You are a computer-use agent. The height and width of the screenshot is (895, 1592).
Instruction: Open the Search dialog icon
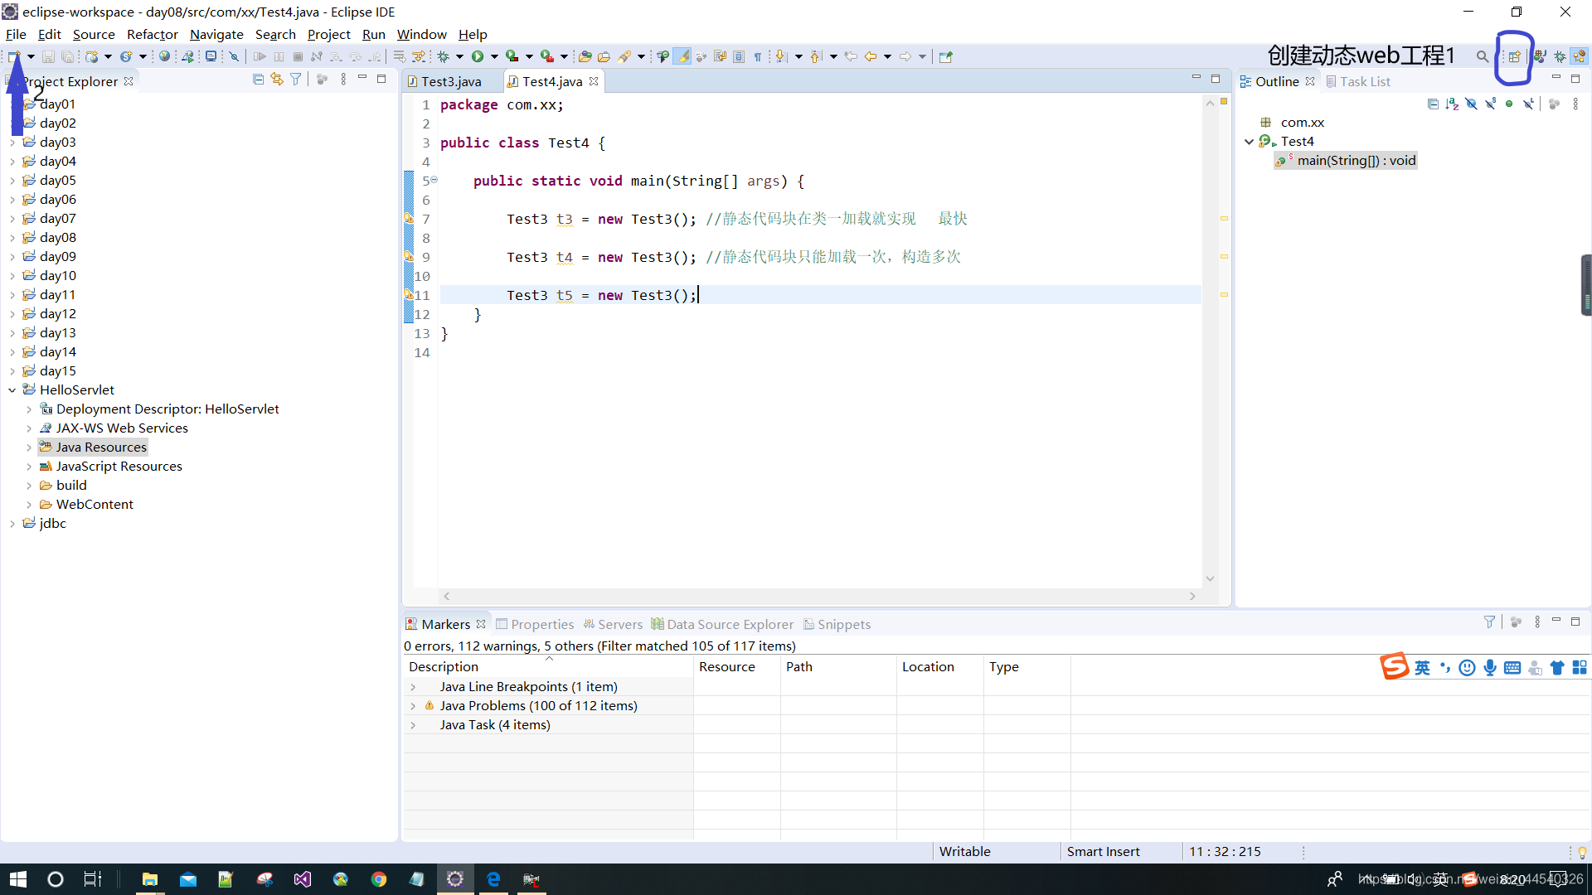pos(1482,56)
